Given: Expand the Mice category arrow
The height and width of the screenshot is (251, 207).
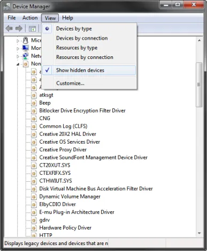Looking at the screenshot, I should pyautogui.click(x=18, y=41).
